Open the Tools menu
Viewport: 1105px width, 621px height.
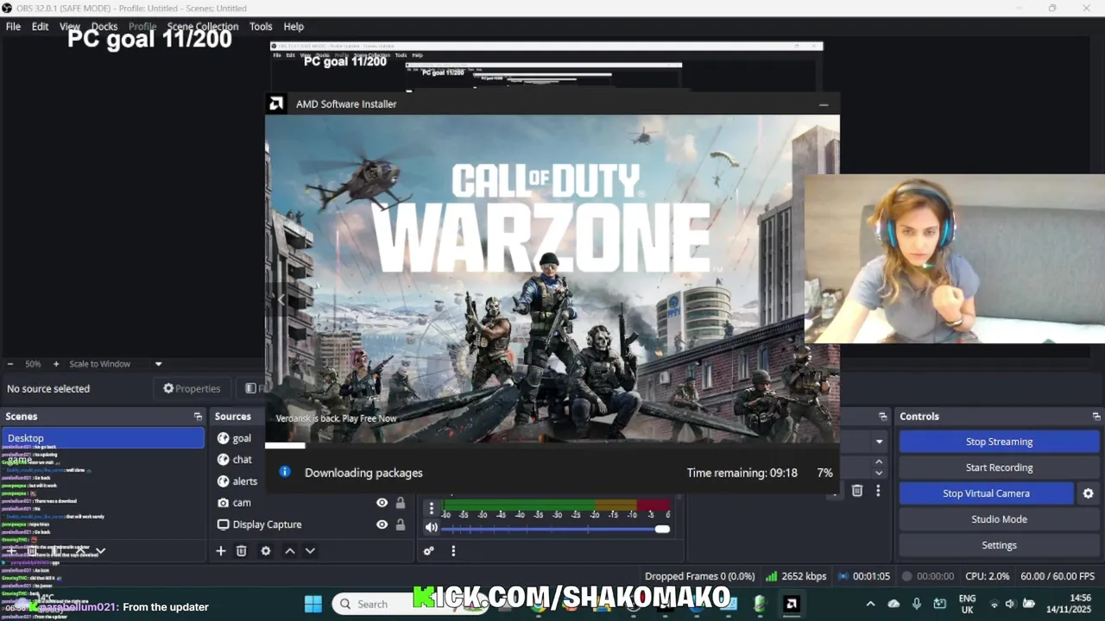(x=261, y=27)
